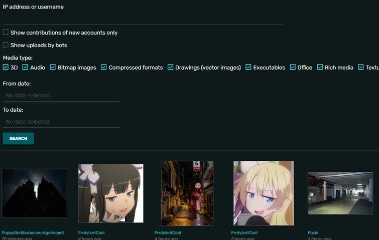379x240 pixels.
Task: Enable Show contributions of new accounts only
Action: (x=6, y=33)
